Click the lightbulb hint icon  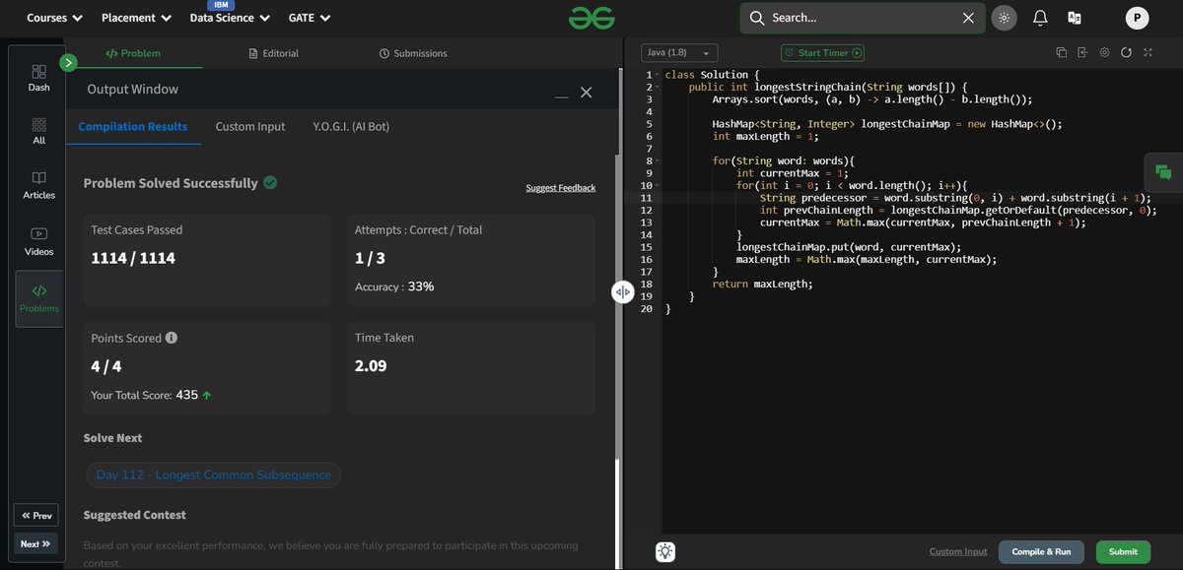(x=665, y=551)
